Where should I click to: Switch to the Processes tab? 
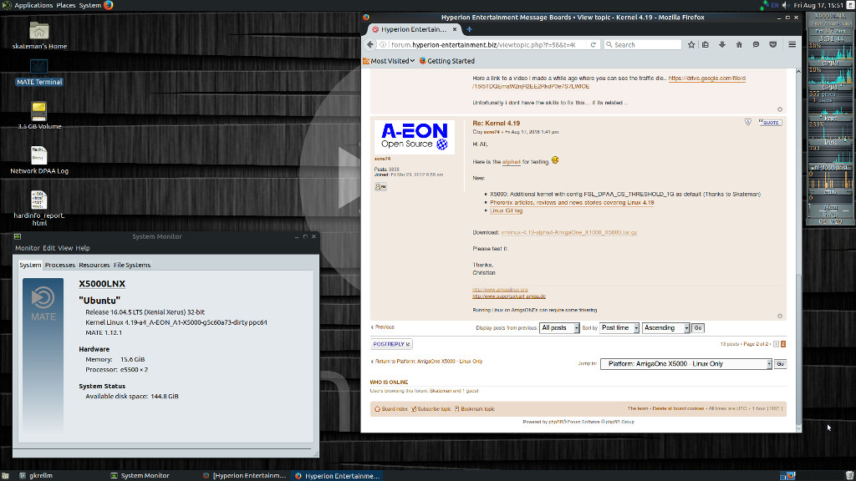tap(59, 265)
